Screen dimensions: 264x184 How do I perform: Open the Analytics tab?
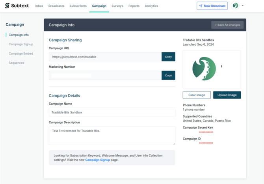[x=151, y=6]
